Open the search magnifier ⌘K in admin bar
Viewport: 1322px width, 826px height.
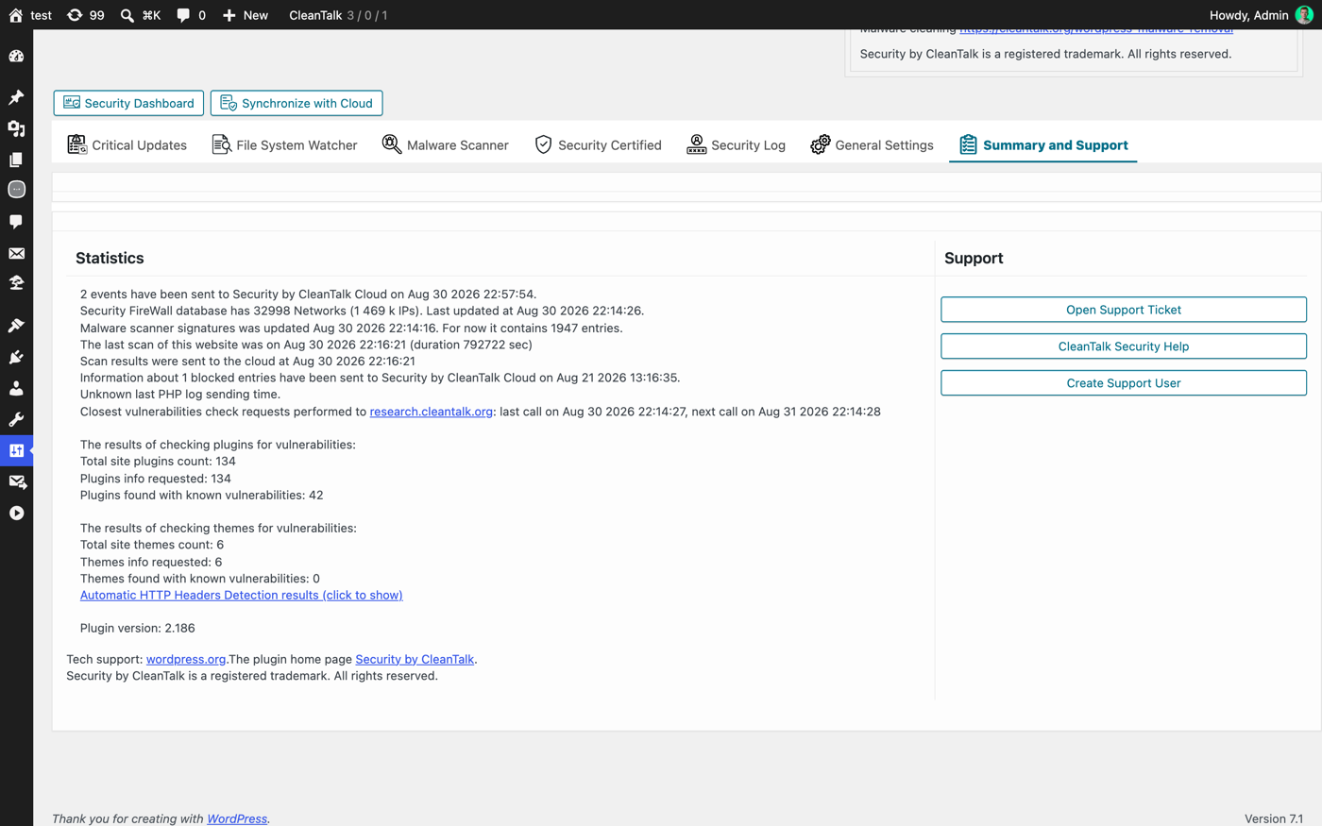pyautogui.click(x=127, y=15)
